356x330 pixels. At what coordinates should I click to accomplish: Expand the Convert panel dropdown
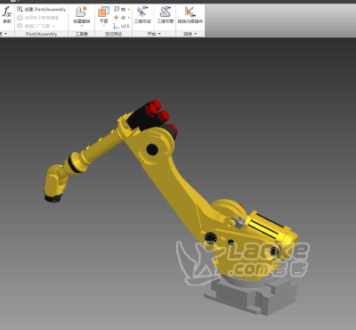point(196,34)
